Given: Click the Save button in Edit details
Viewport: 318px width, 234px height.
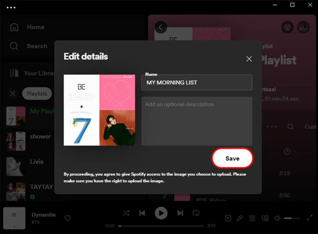Looking at the screenshot, I should (x=232, y=158).
